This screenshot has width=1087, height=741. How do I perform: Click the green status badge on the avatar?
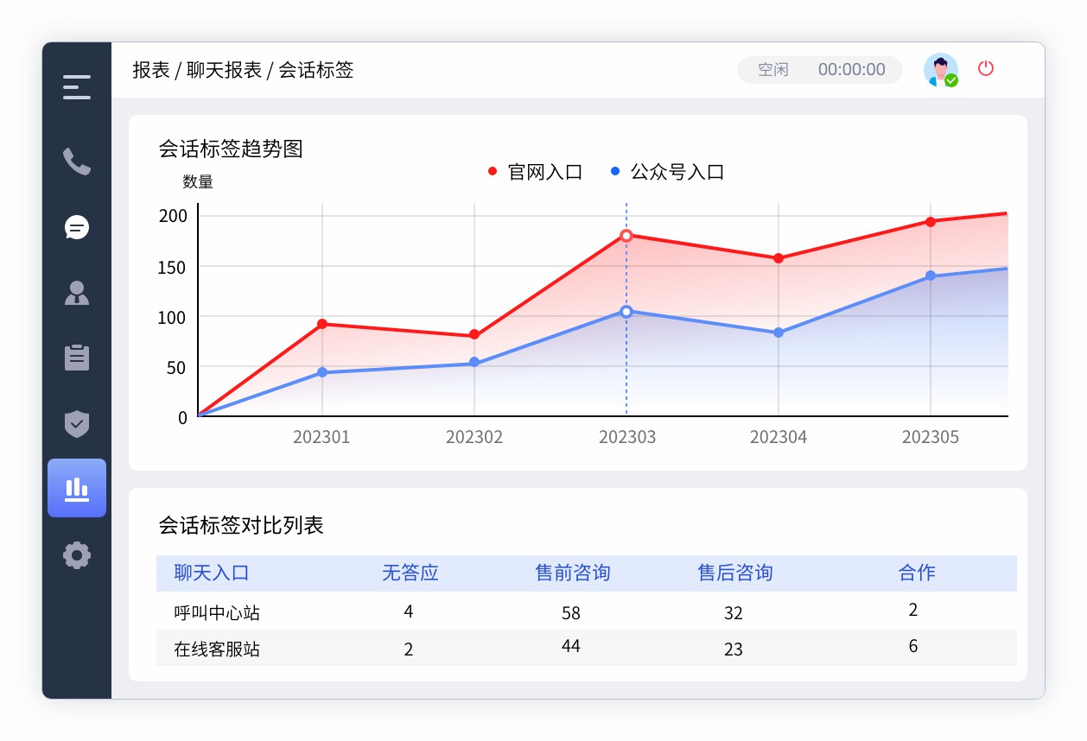coord(950,80)
